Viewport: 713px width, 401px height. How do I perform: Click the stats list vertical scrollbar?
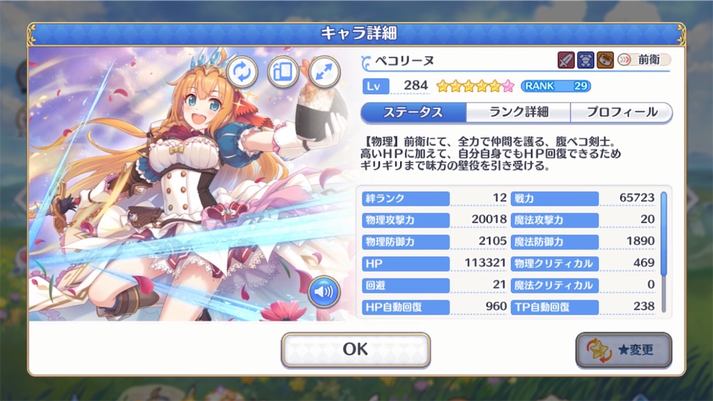(664, 252)
